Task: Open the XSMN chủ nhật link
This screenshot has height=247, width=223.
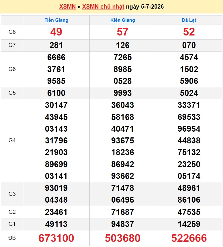Action: [x=103, y=7]
